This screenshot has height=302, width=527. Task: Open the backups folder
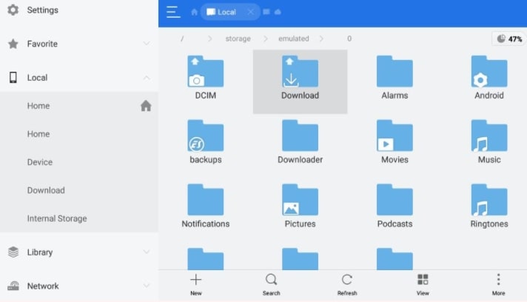click(x=205, y=142)
